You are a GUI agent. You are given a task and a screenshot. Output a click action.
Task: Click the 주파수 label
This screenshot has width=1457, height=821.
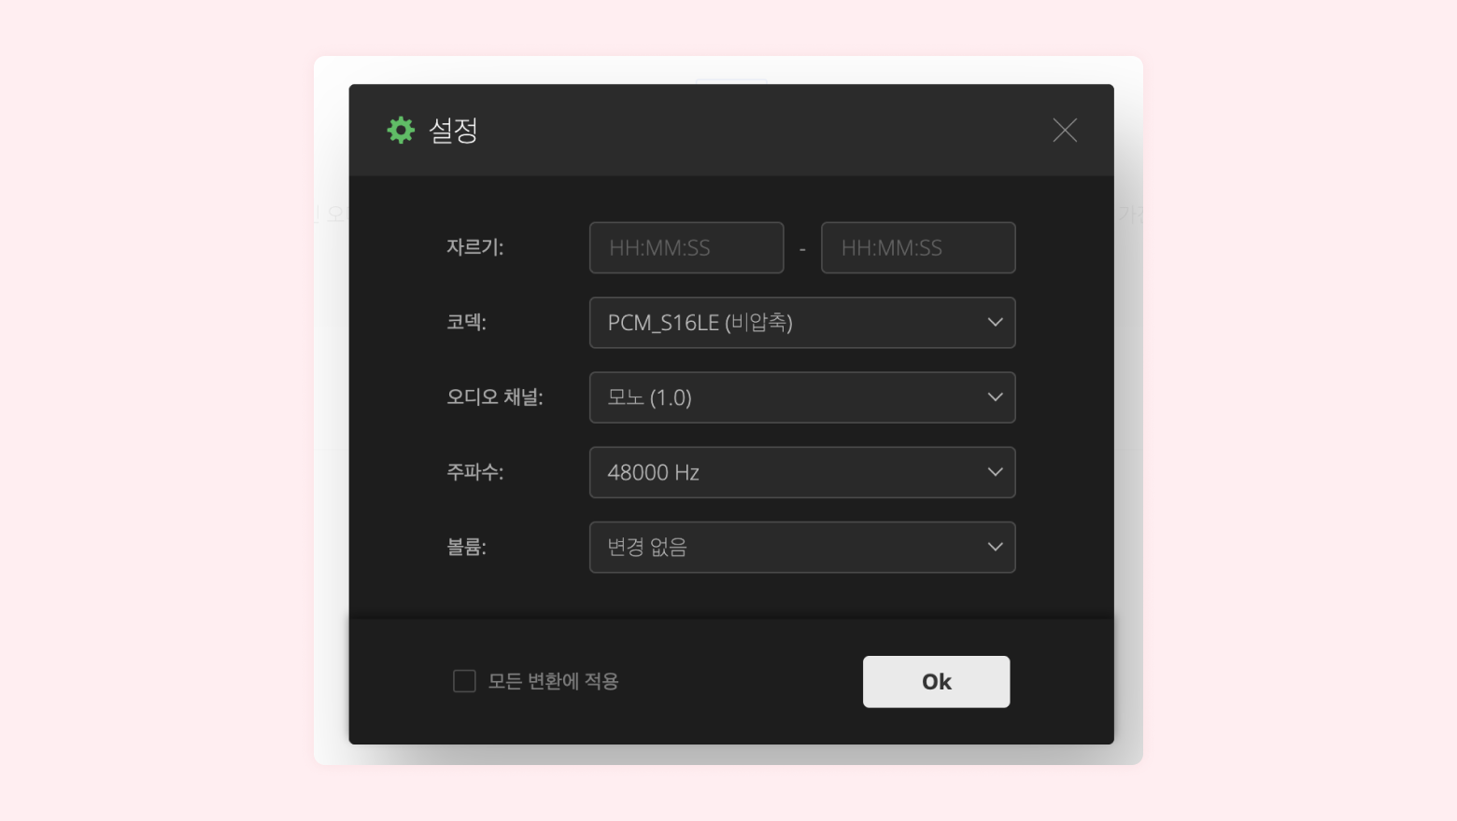[474, 472]
